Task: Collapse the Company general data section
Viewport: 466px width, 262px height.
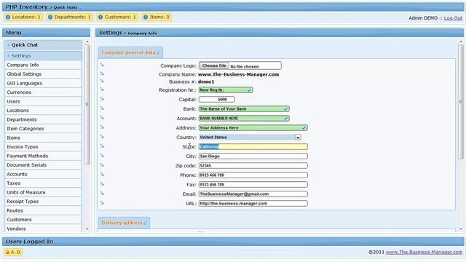Action: coord(130,52)
